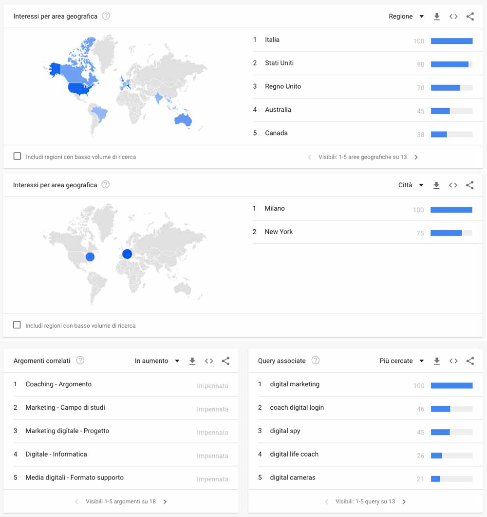Open the 'Più cercate' dropdown
This screenshot has height=517, width=487.
401,361
